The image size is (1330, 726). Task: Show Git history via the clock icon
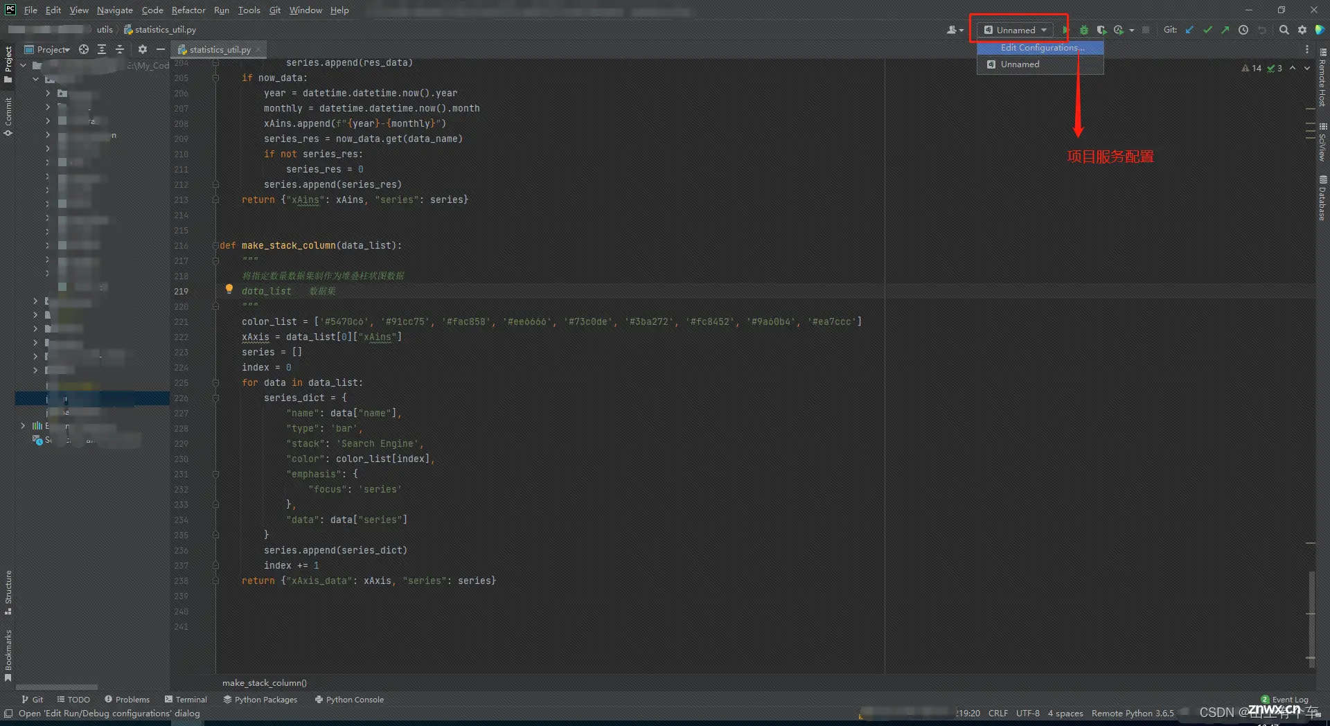click(1243, 30)
